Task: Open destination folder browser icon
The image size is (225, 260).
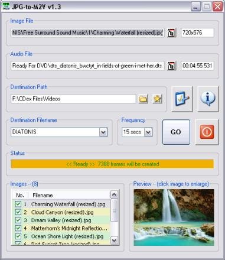Action: point(143,99)
